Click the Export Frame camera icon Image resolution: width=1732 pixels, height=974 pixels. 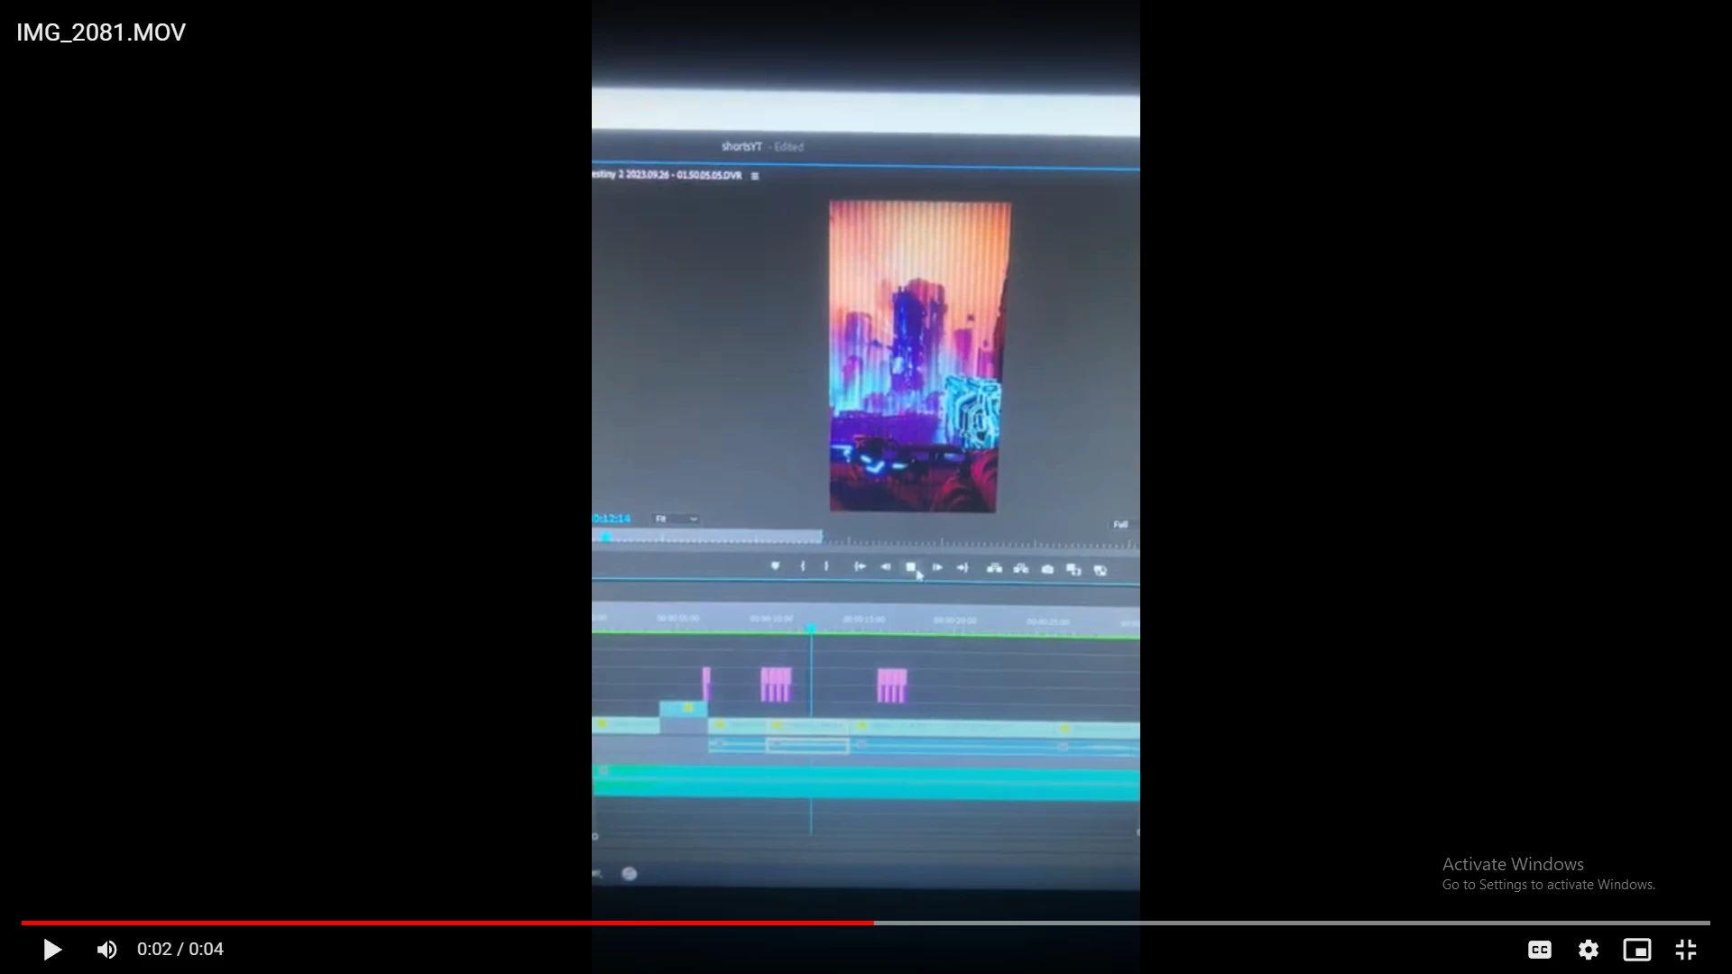(1047, 569)
